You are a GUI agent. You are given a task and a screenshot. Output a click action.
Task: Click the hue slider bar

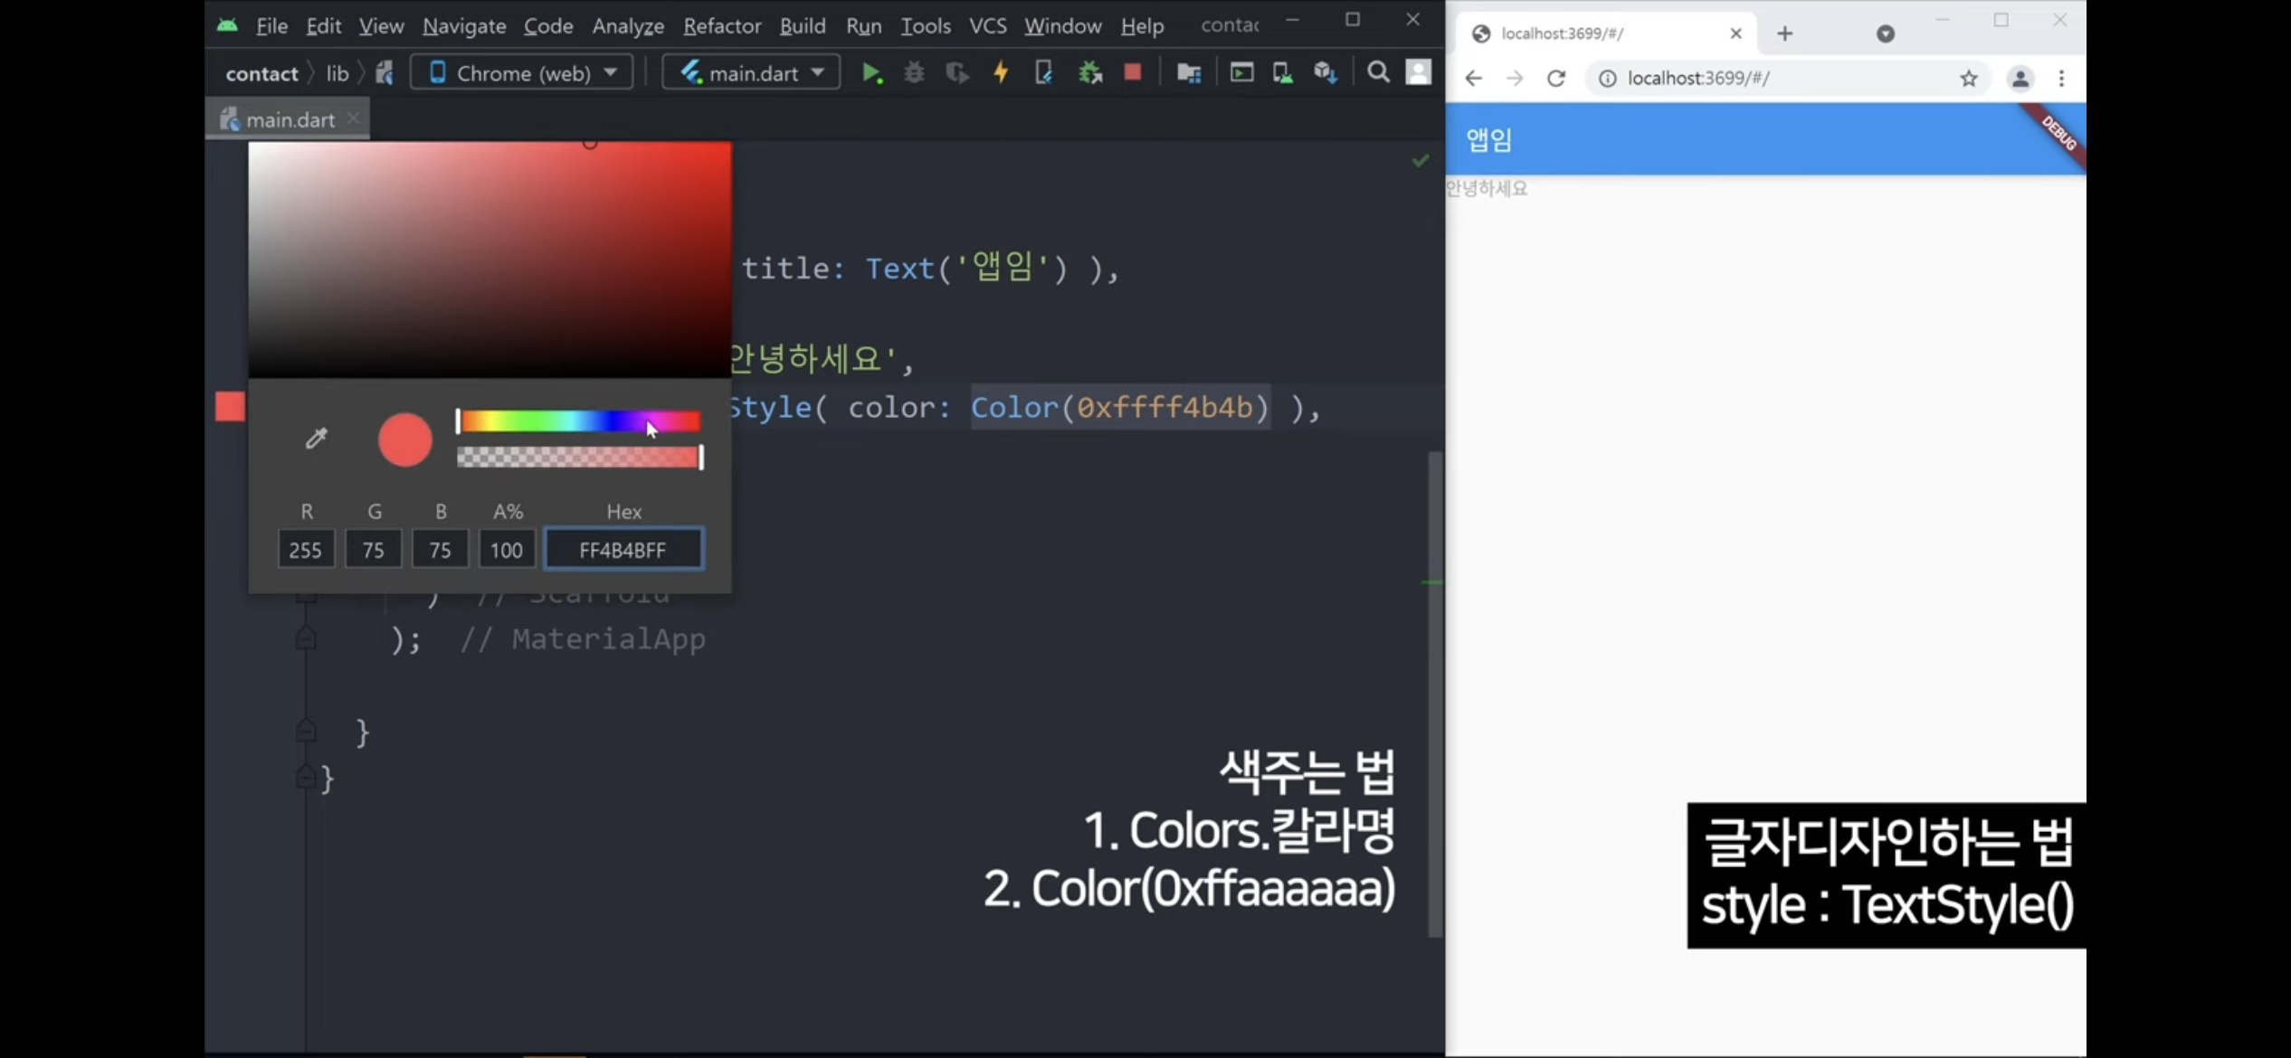pyautogui.click(x=579, y=421)
